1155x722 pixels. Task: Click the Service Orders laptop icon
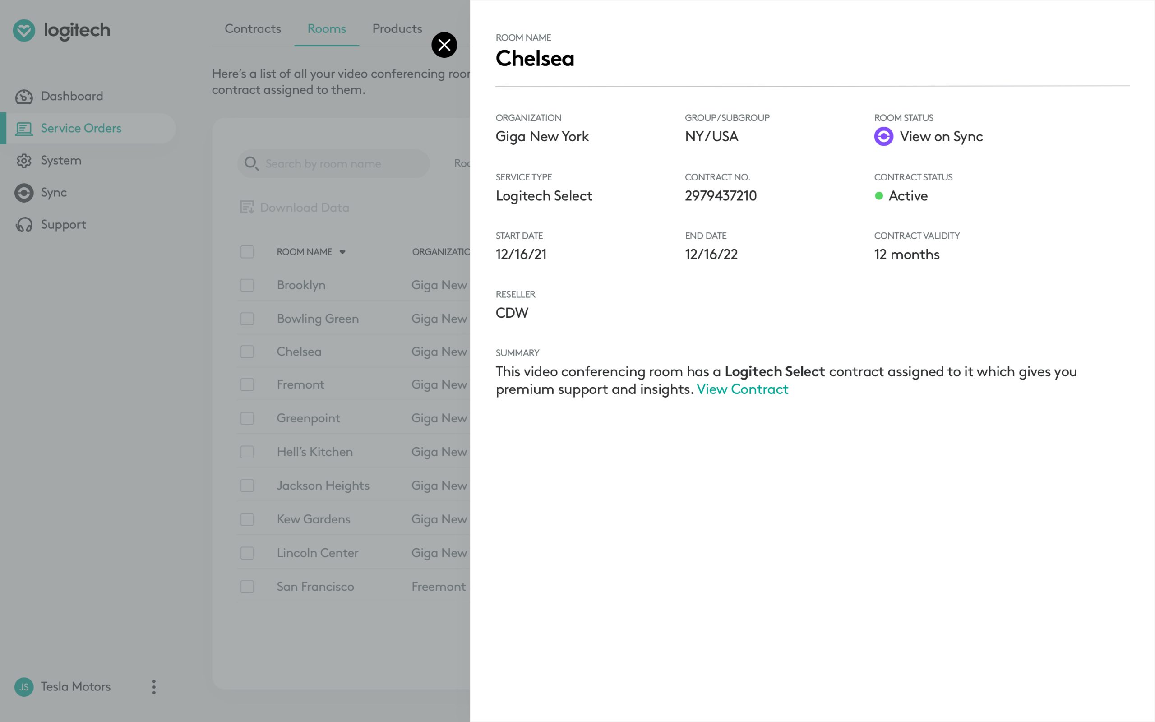pyautogui.click(x=24, y=129)
